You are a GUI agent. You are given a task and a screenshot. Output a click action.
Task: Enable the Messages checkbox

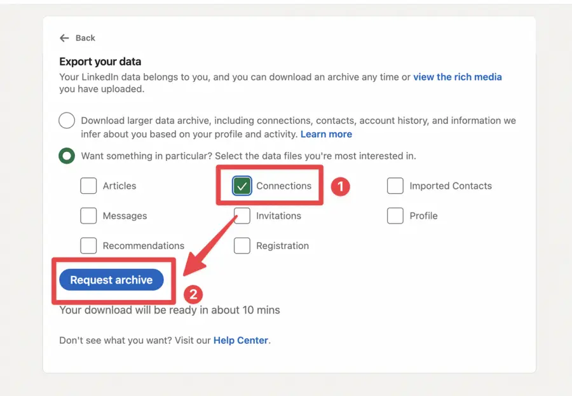[x=88, y=215]
